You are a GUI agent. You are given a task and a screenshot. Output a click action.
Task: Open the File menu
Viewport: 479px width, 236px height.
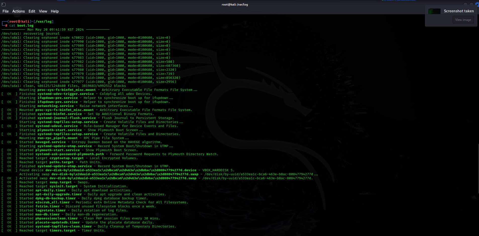tap(6, 11)
